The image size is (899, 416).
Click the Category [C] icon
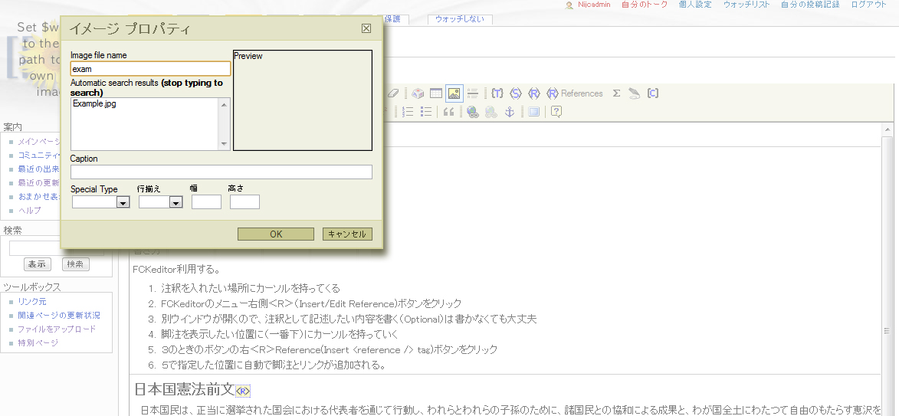653,93
